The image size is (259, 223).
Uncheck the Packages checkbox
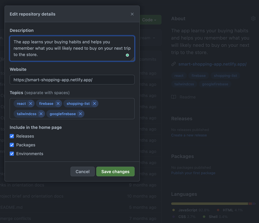click(x=12, y=145)
